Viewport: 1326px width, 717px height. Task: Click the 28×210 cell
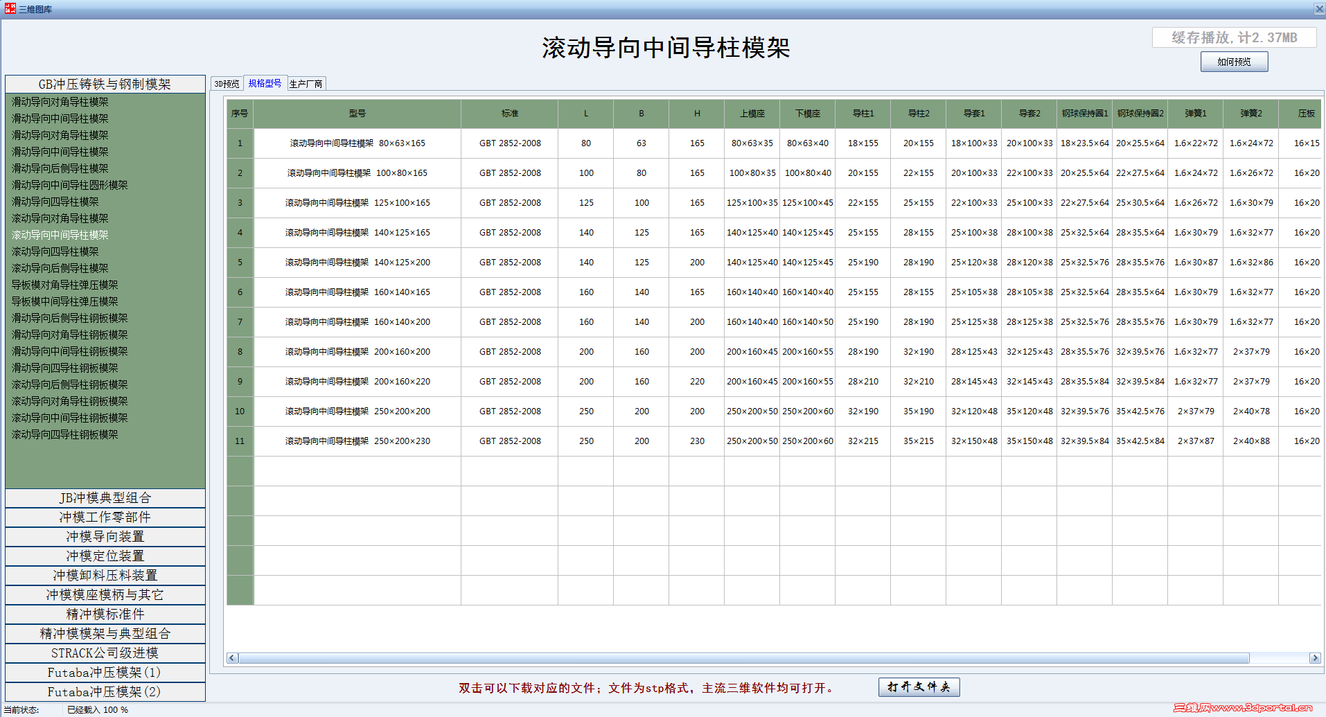[x=863, y=382]
